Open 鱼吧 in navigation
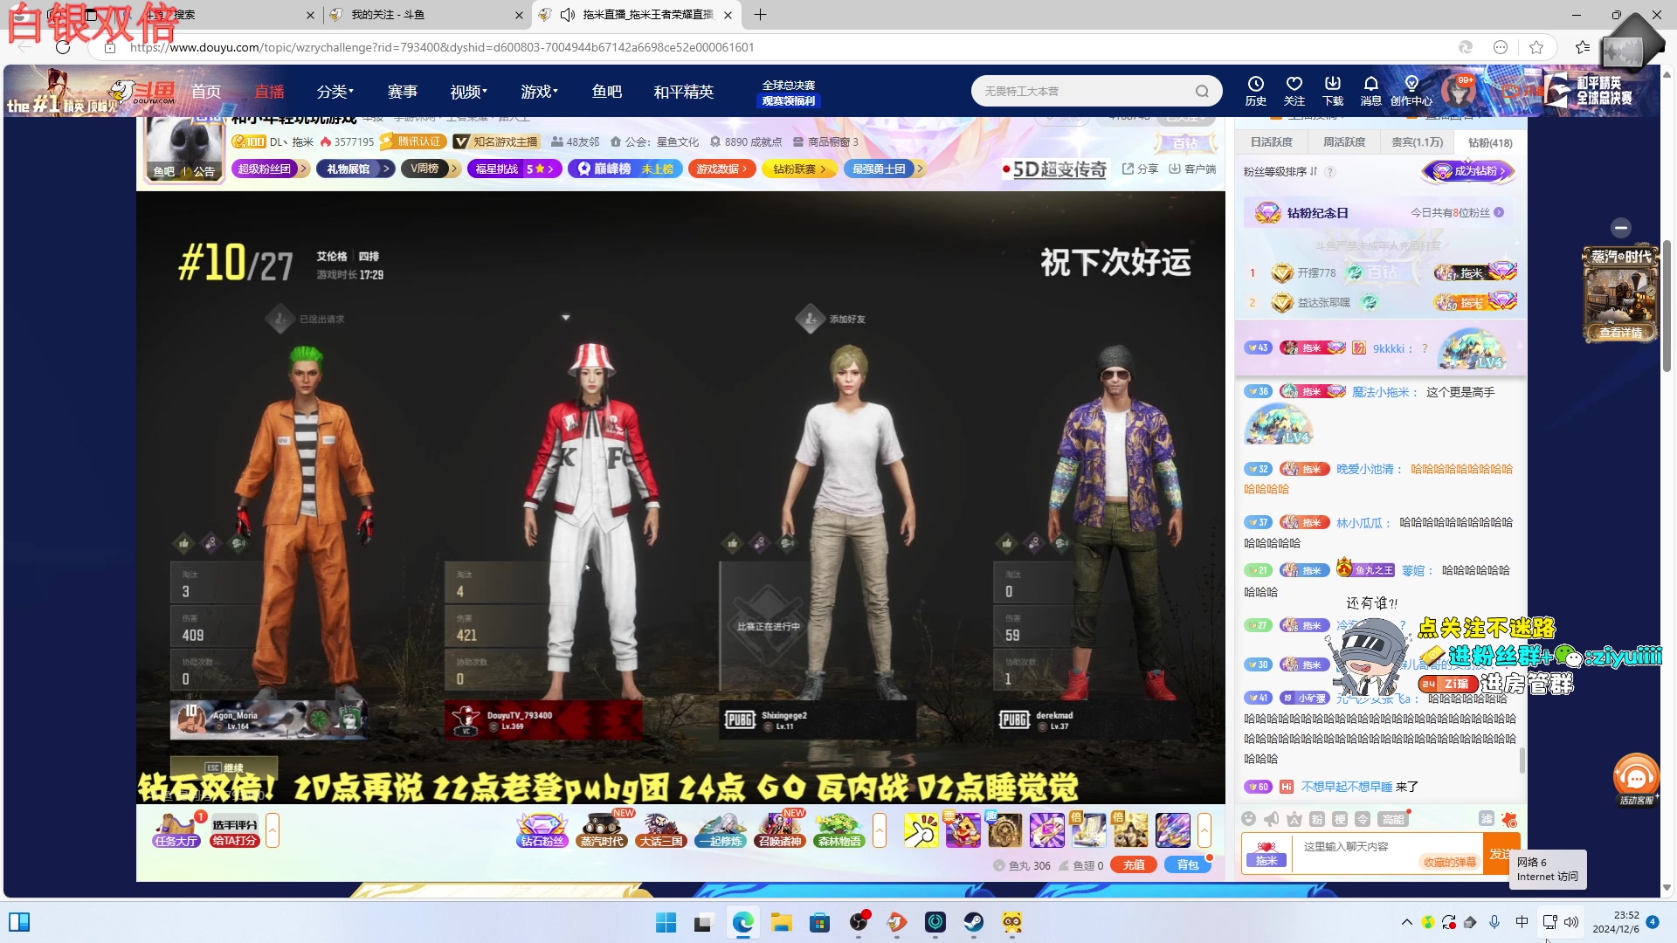The height and width of the screenshot is (943, 1677). (x=606, y=92)
